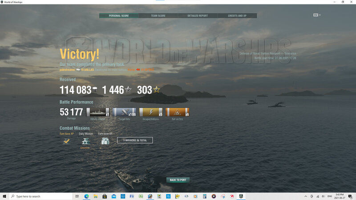Image resolution: width=356 pixels, height=200 pixels.
Task: Click the VII MYOKO enemy ship name
Action: (147, 70)
